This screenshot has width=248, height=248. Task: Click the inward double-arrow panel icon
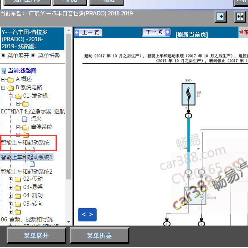(x=240, y=17)
